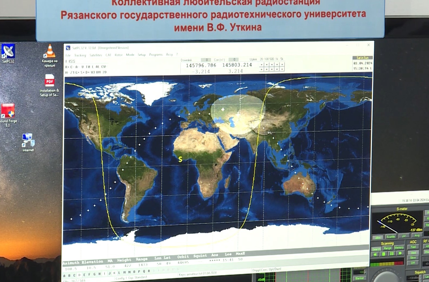Turn AGC Off
The height and width of the screenshot is (282, 429).
(413, 263)
